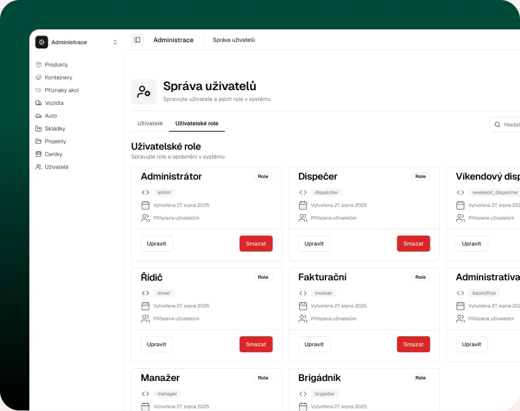Edit the Administrátor role via Upravit

click(157, 244)
